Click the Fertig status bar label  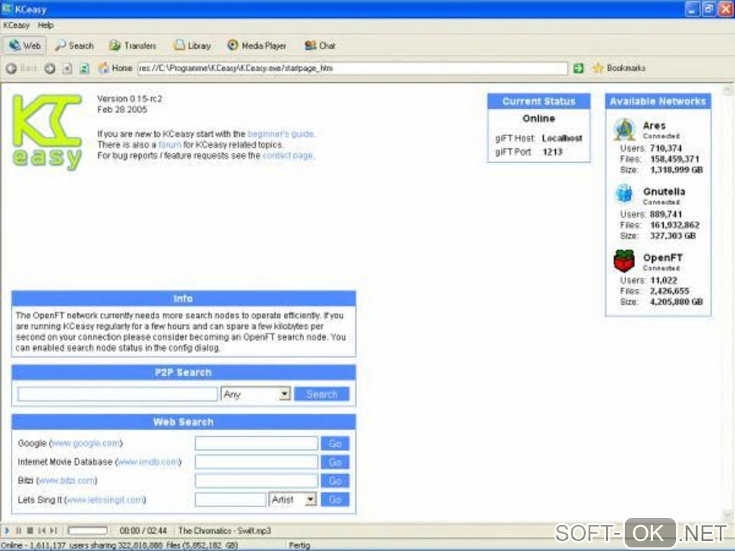(300, 545)
